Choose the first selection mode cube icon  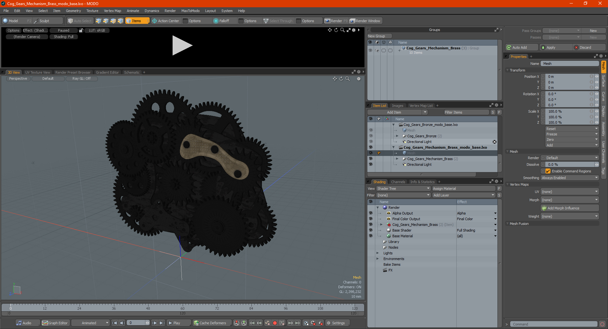click(98, 21)
